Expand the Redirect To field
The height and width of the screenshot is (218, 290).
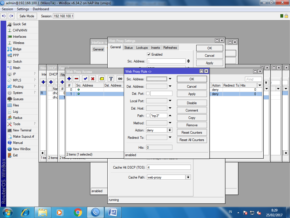point(170,137)
